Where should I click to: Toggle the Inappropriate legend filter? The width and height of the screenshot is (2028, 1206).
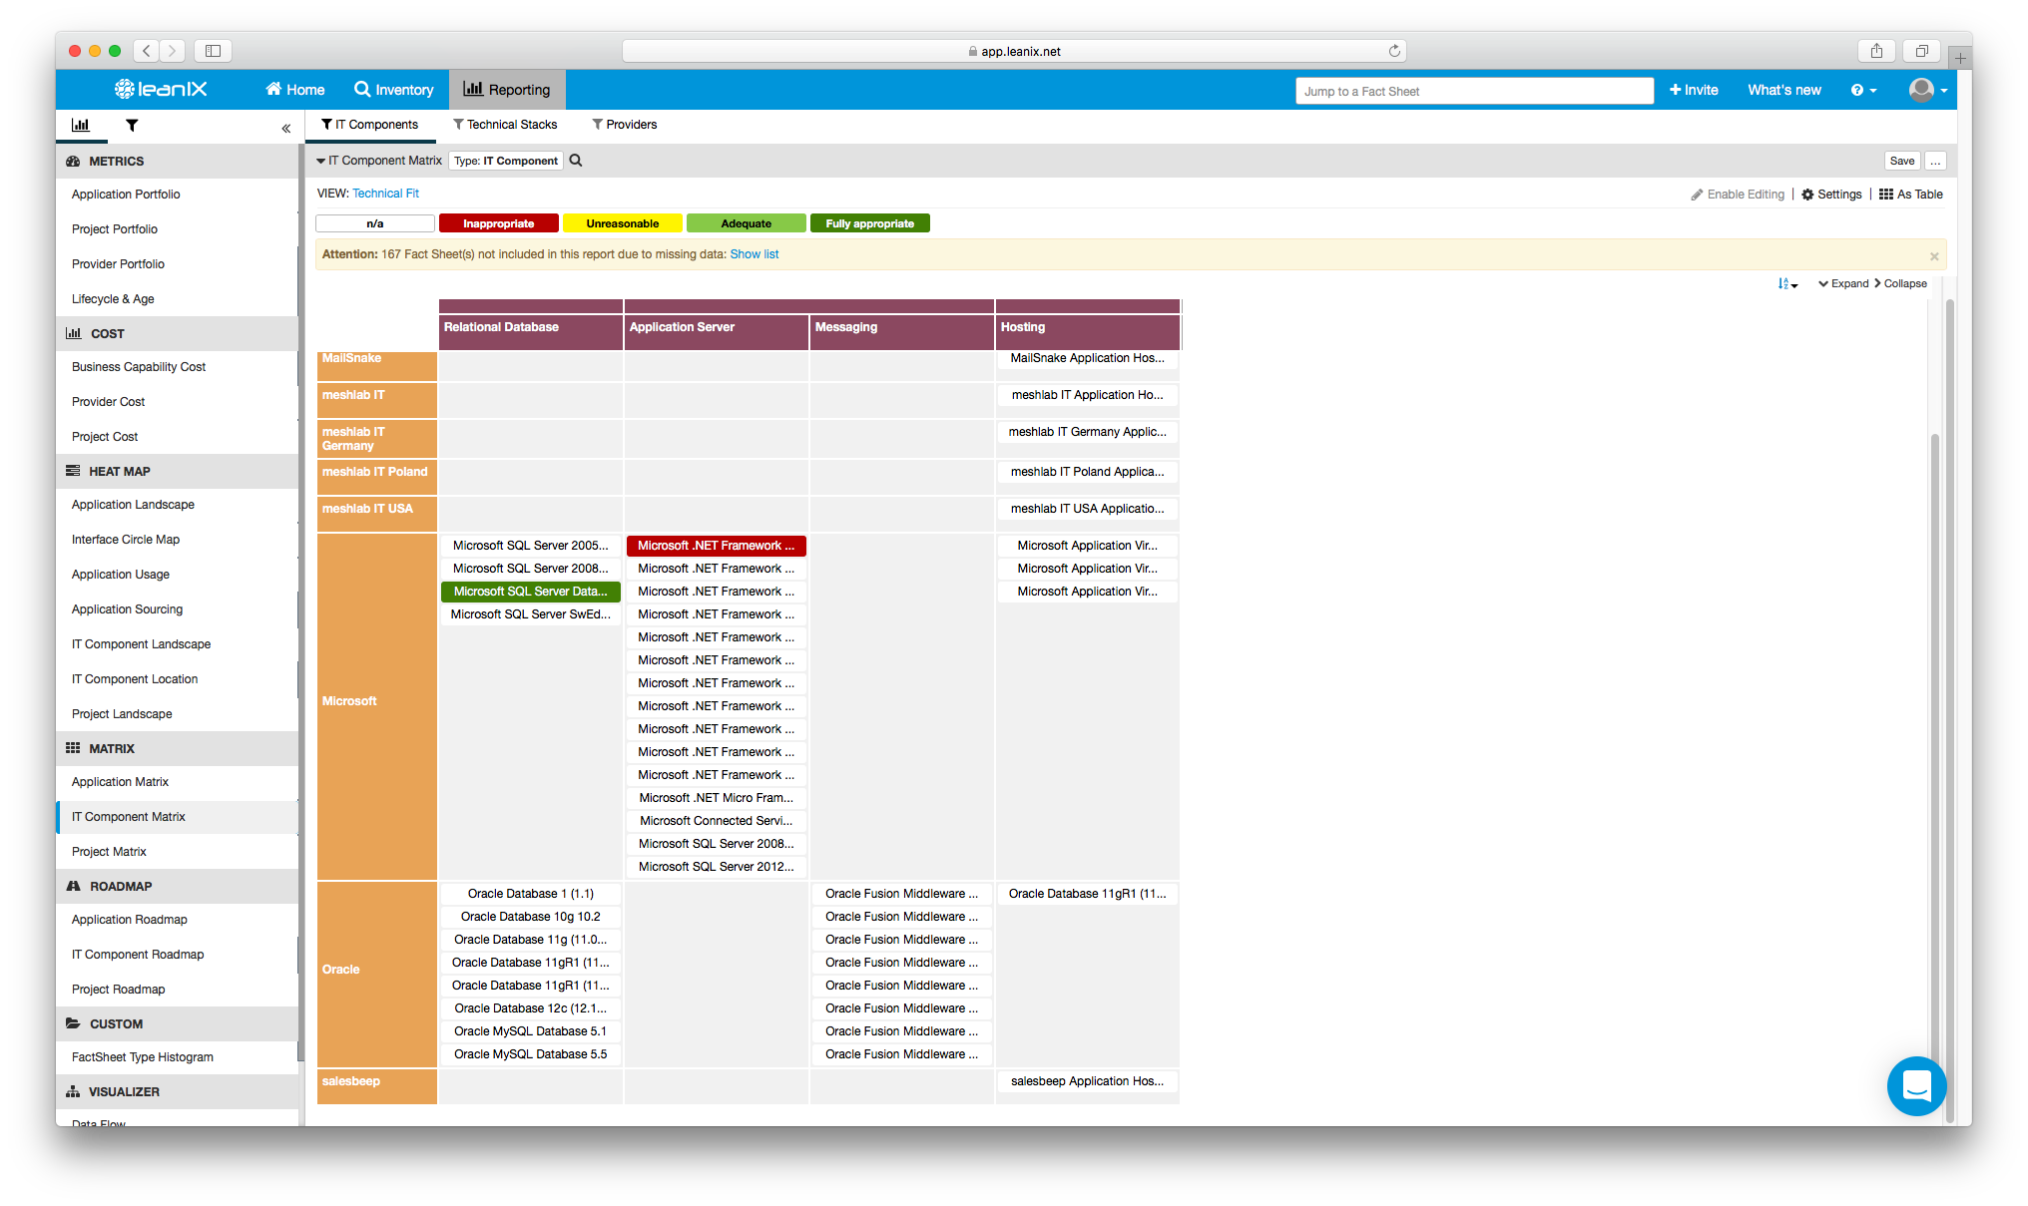point(498,223)
